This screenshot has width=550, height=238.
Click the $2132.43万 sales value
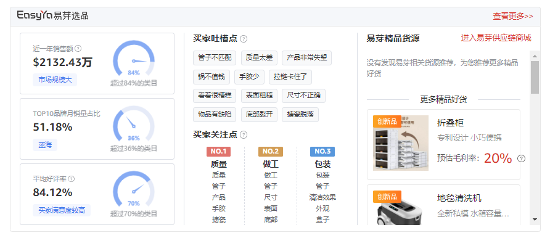coord(62,62)
